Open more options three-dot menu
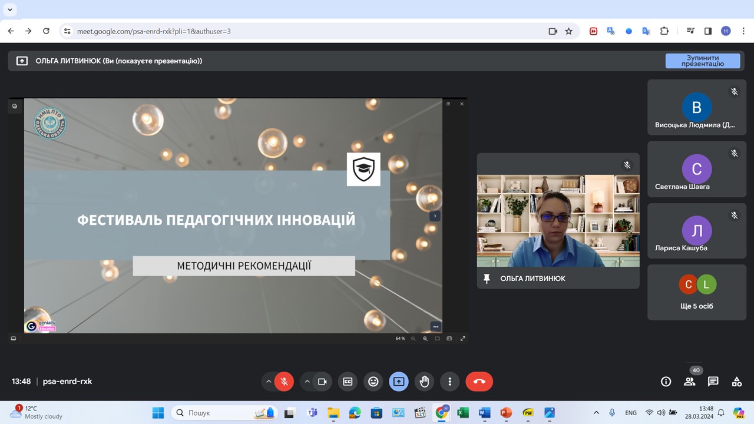 449,382
